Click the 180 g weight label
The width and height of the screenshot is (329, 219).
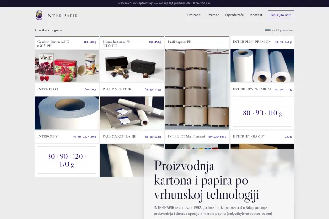pyautogui.click(x=288, y=136)
